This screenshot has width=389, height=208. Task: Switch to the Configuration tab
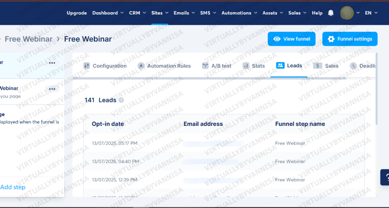tap(105, 66)
